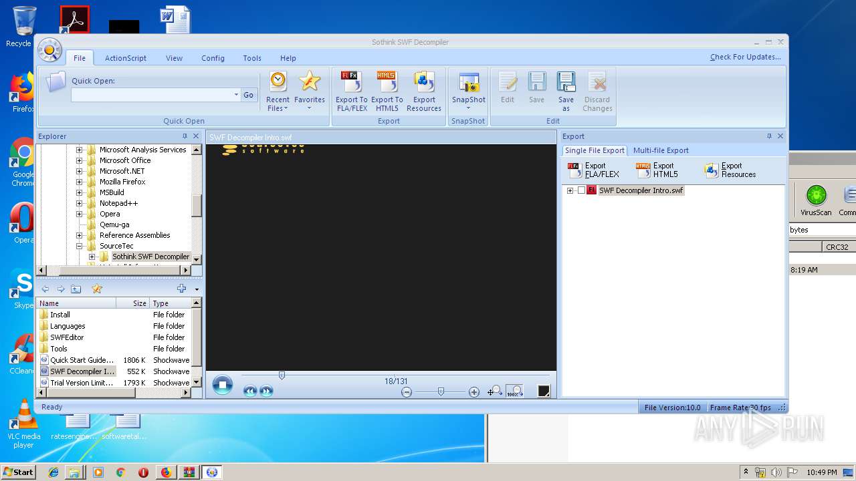Viewport: 856px width, 481px height.
Task: Click Export Resources in Export panel
Action: click(730, 170)
